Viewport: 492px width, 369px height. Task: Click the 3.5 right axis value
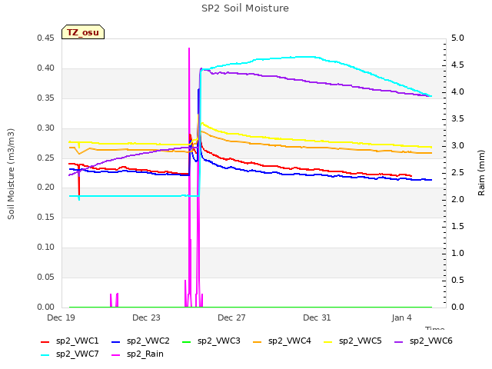click(457, 118)
